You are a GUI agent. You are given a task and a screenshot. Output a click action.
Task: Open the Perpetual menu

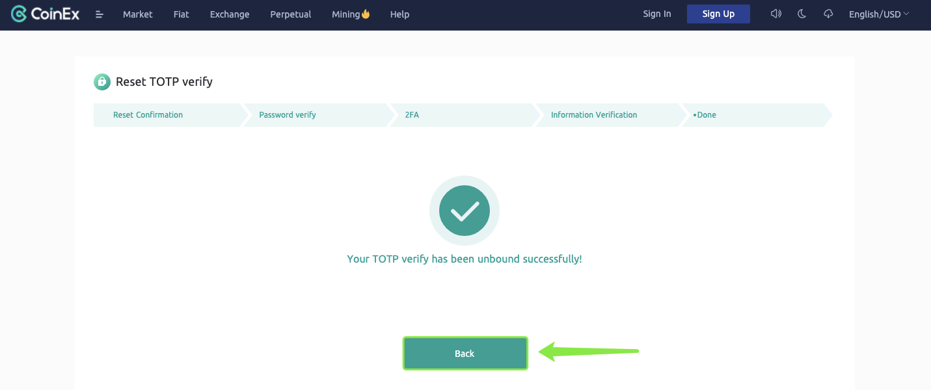(290, 14)
